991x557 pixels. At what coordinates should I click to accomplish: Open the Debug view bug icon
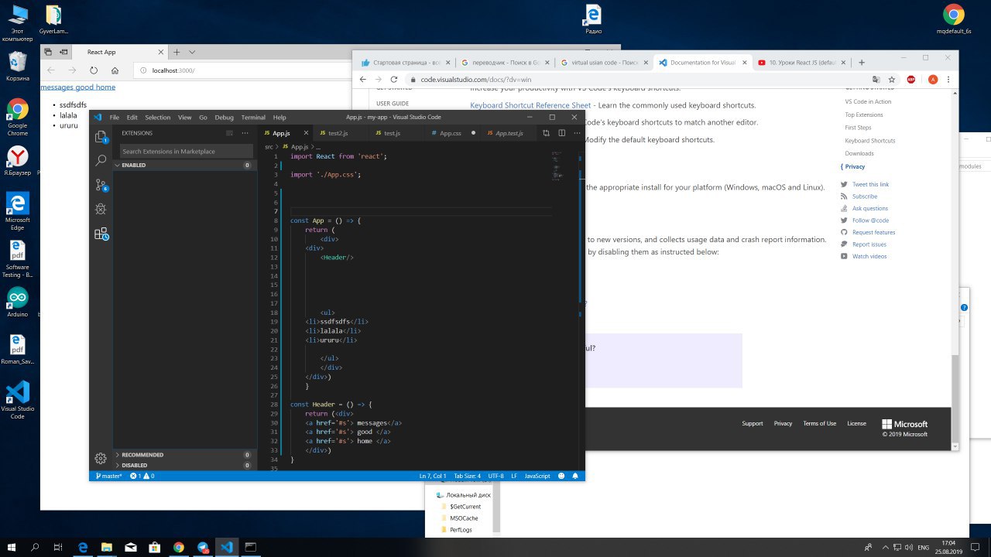pyautogui.click(x=101, y=209)
